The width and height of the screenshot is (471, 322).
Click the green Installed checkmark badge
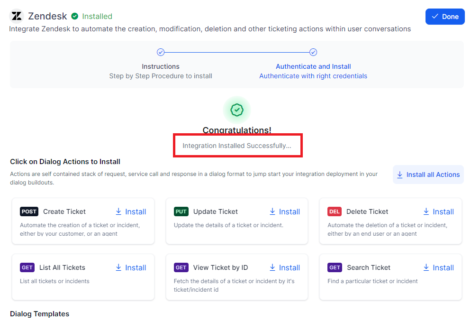tap(74, 16)
